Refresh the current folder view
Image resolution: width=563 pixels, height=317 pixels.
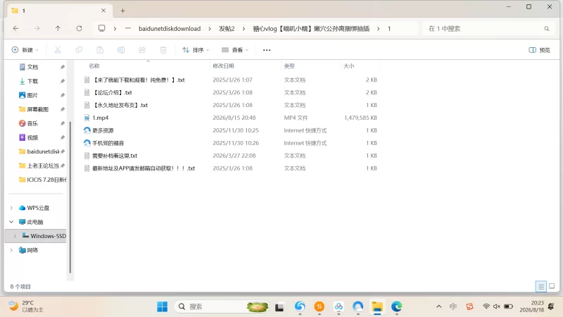(79, 28)
